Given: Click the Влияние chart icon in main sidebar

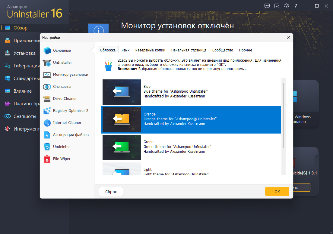Looking at the screenshot, I should click(8, 91).
